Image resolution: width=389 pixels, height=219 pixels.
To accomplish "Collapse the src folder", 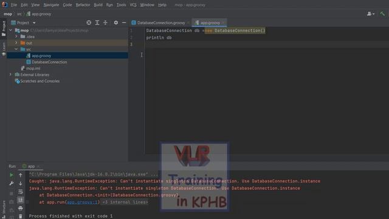I will [x=16, y=49].
